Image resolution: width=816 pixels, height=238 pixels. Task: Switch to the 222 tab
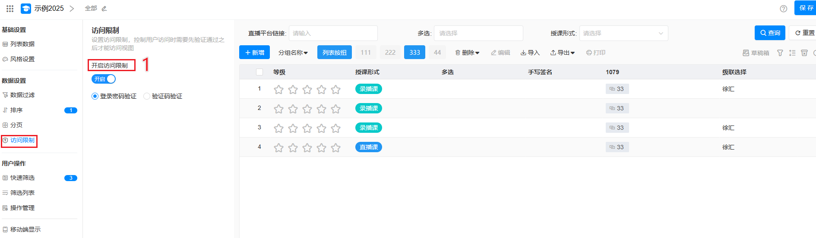[x=390, y=52]
